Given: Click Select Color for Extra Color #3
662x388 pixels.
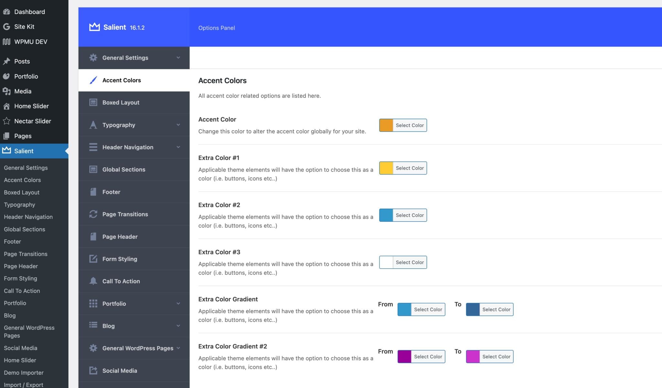Looking at the screenshot, I should [410, 262].
